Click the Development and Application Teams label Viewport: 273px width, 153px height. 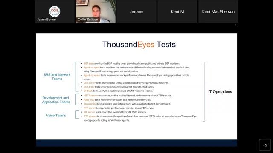point(56,100)
